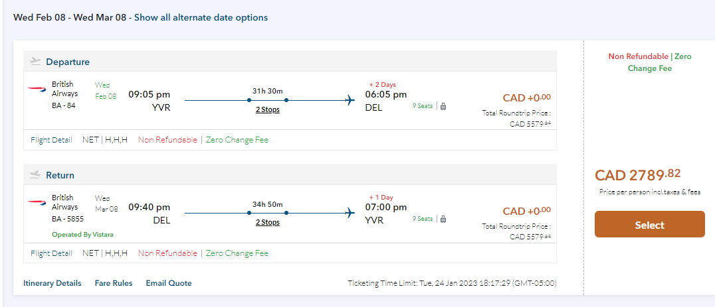The image size is (715, 307).
Task: Click the CAD 2789.82 per person price
Action: (x=637, y=175)
